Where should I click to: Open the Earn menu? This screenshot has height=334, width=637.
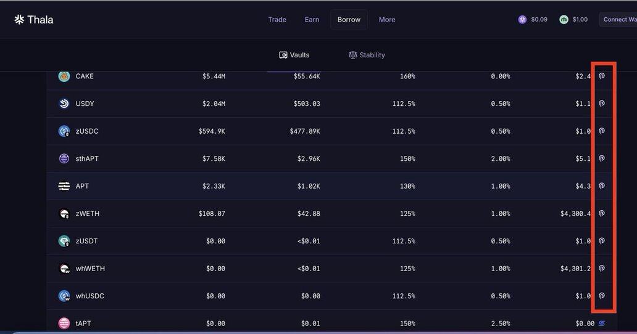point(312,20)
